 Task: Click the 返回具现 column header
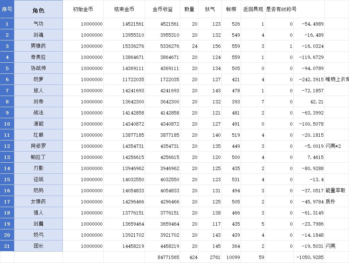[x=253, y=9]
